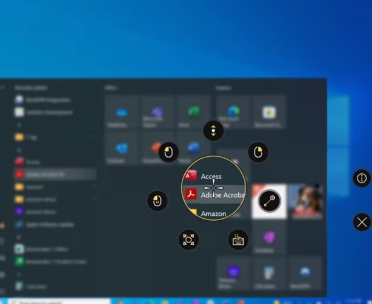Select highlighted Adobe Acrobat item in apps list
372x304 pixels.
55,174
